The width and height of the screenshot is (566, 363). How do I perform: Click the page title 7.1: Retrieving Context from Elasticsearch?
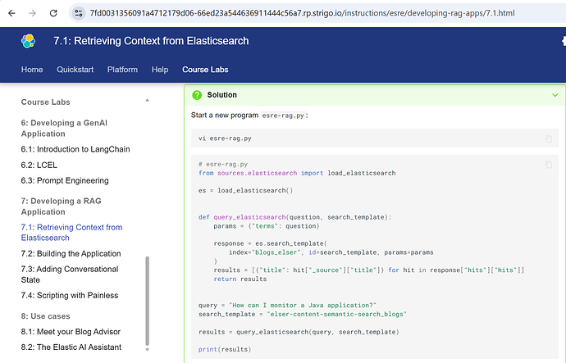[x=151, y=41]
